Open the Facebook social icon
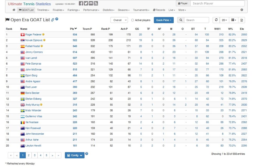 81,3
